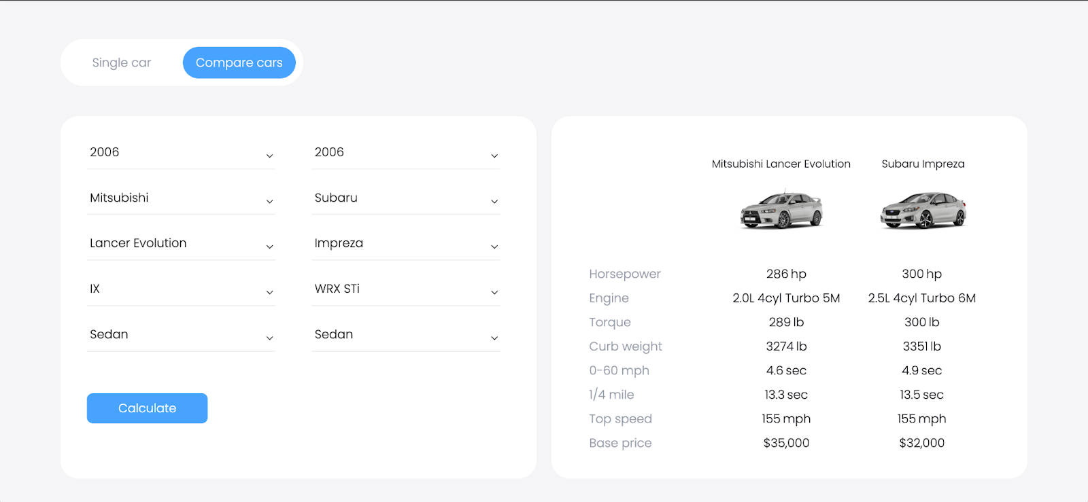Select the Compare cars tab
Image resolution: width=1088 pixels, height=502 pixels.
tap(239, 62)
